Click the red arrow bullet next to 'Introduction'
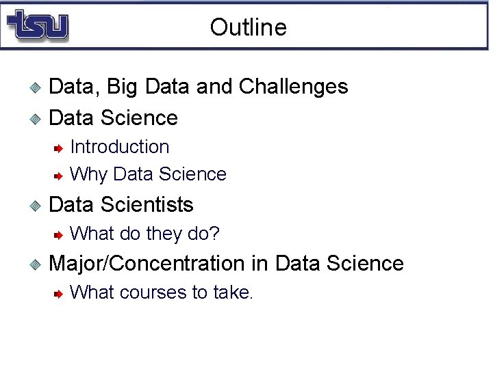The image size is (493, 369). [x=59, y=148]
